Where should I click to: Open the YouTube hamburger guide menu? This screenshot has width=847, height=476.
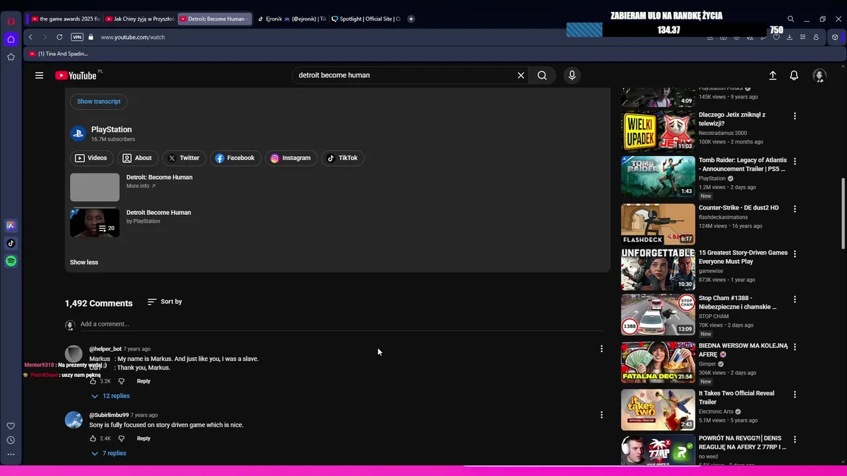[x=39, y=75]
